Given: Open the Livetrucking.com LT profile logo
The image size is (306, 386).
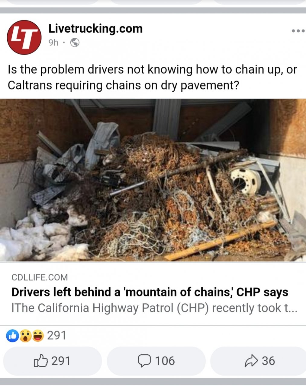Looking at the screenshot, I should coord(24,37).
